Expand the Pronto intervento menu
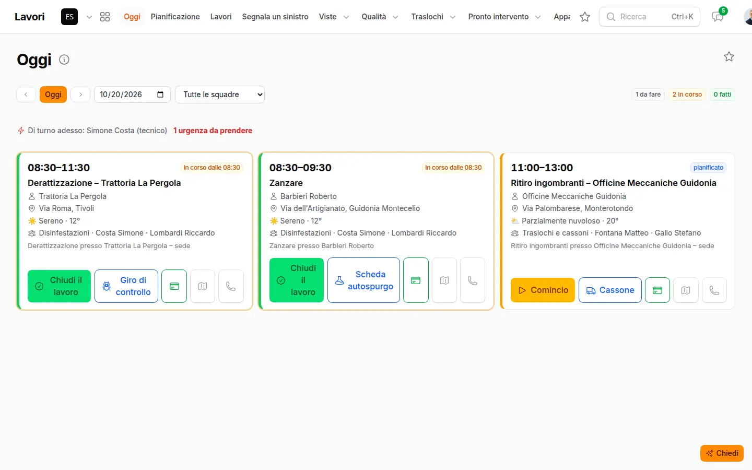Screen dimensions: 752x470 504,17
